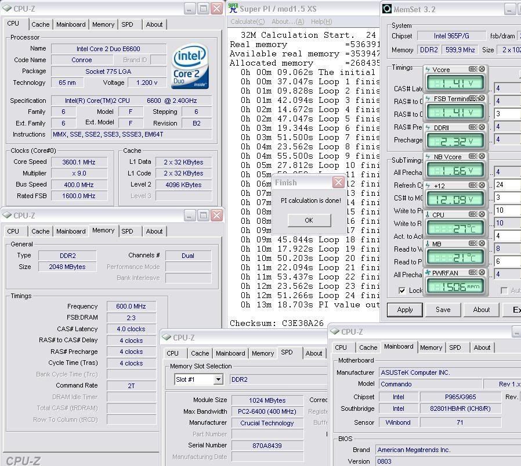Click the CPU 27°C LCD readout
The height and width of the screenshot is (466, 521).
coord(455,228)
